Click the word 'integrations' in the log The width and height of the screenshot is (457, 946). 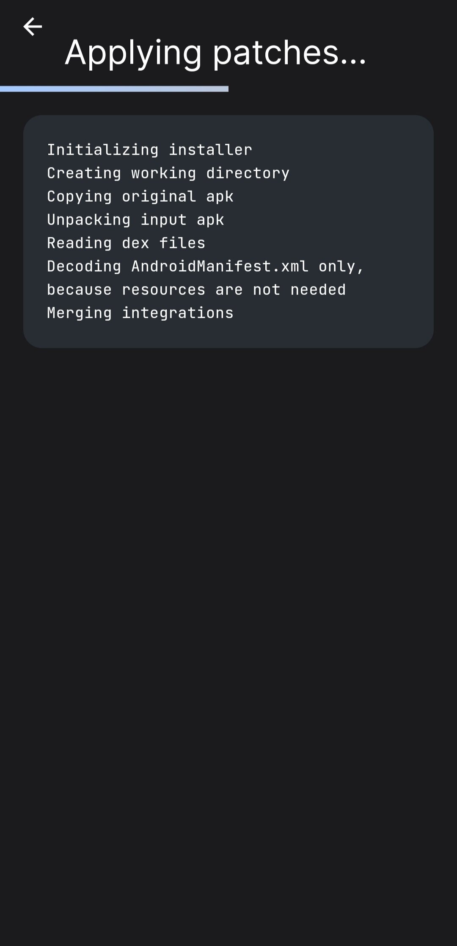(178, 313)
